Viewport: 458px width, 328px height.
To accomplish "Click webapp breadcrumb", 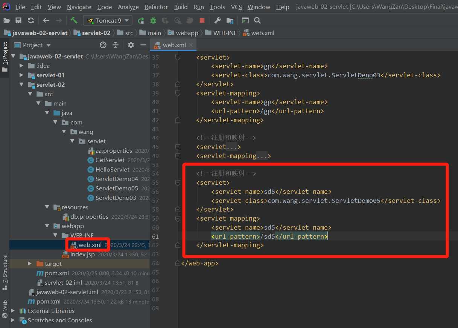I will [183, 33].
